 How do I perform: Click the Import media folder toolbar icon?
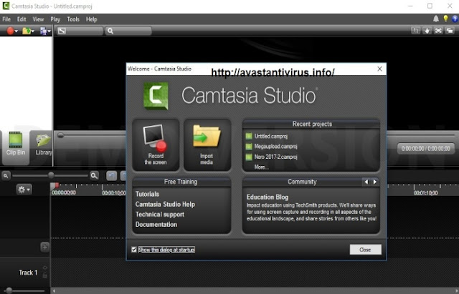point(27,31)
